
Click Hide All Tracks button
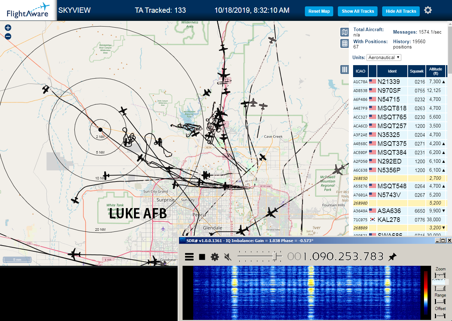tap(401, 11)
